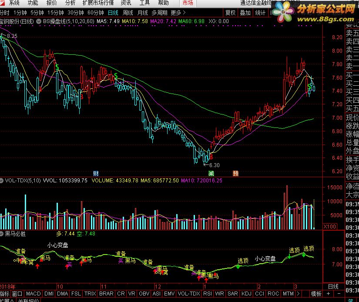Screen dimensions: 359x302
Task: Click the 日线 label in time axis
Action: [x=333, y=286]
